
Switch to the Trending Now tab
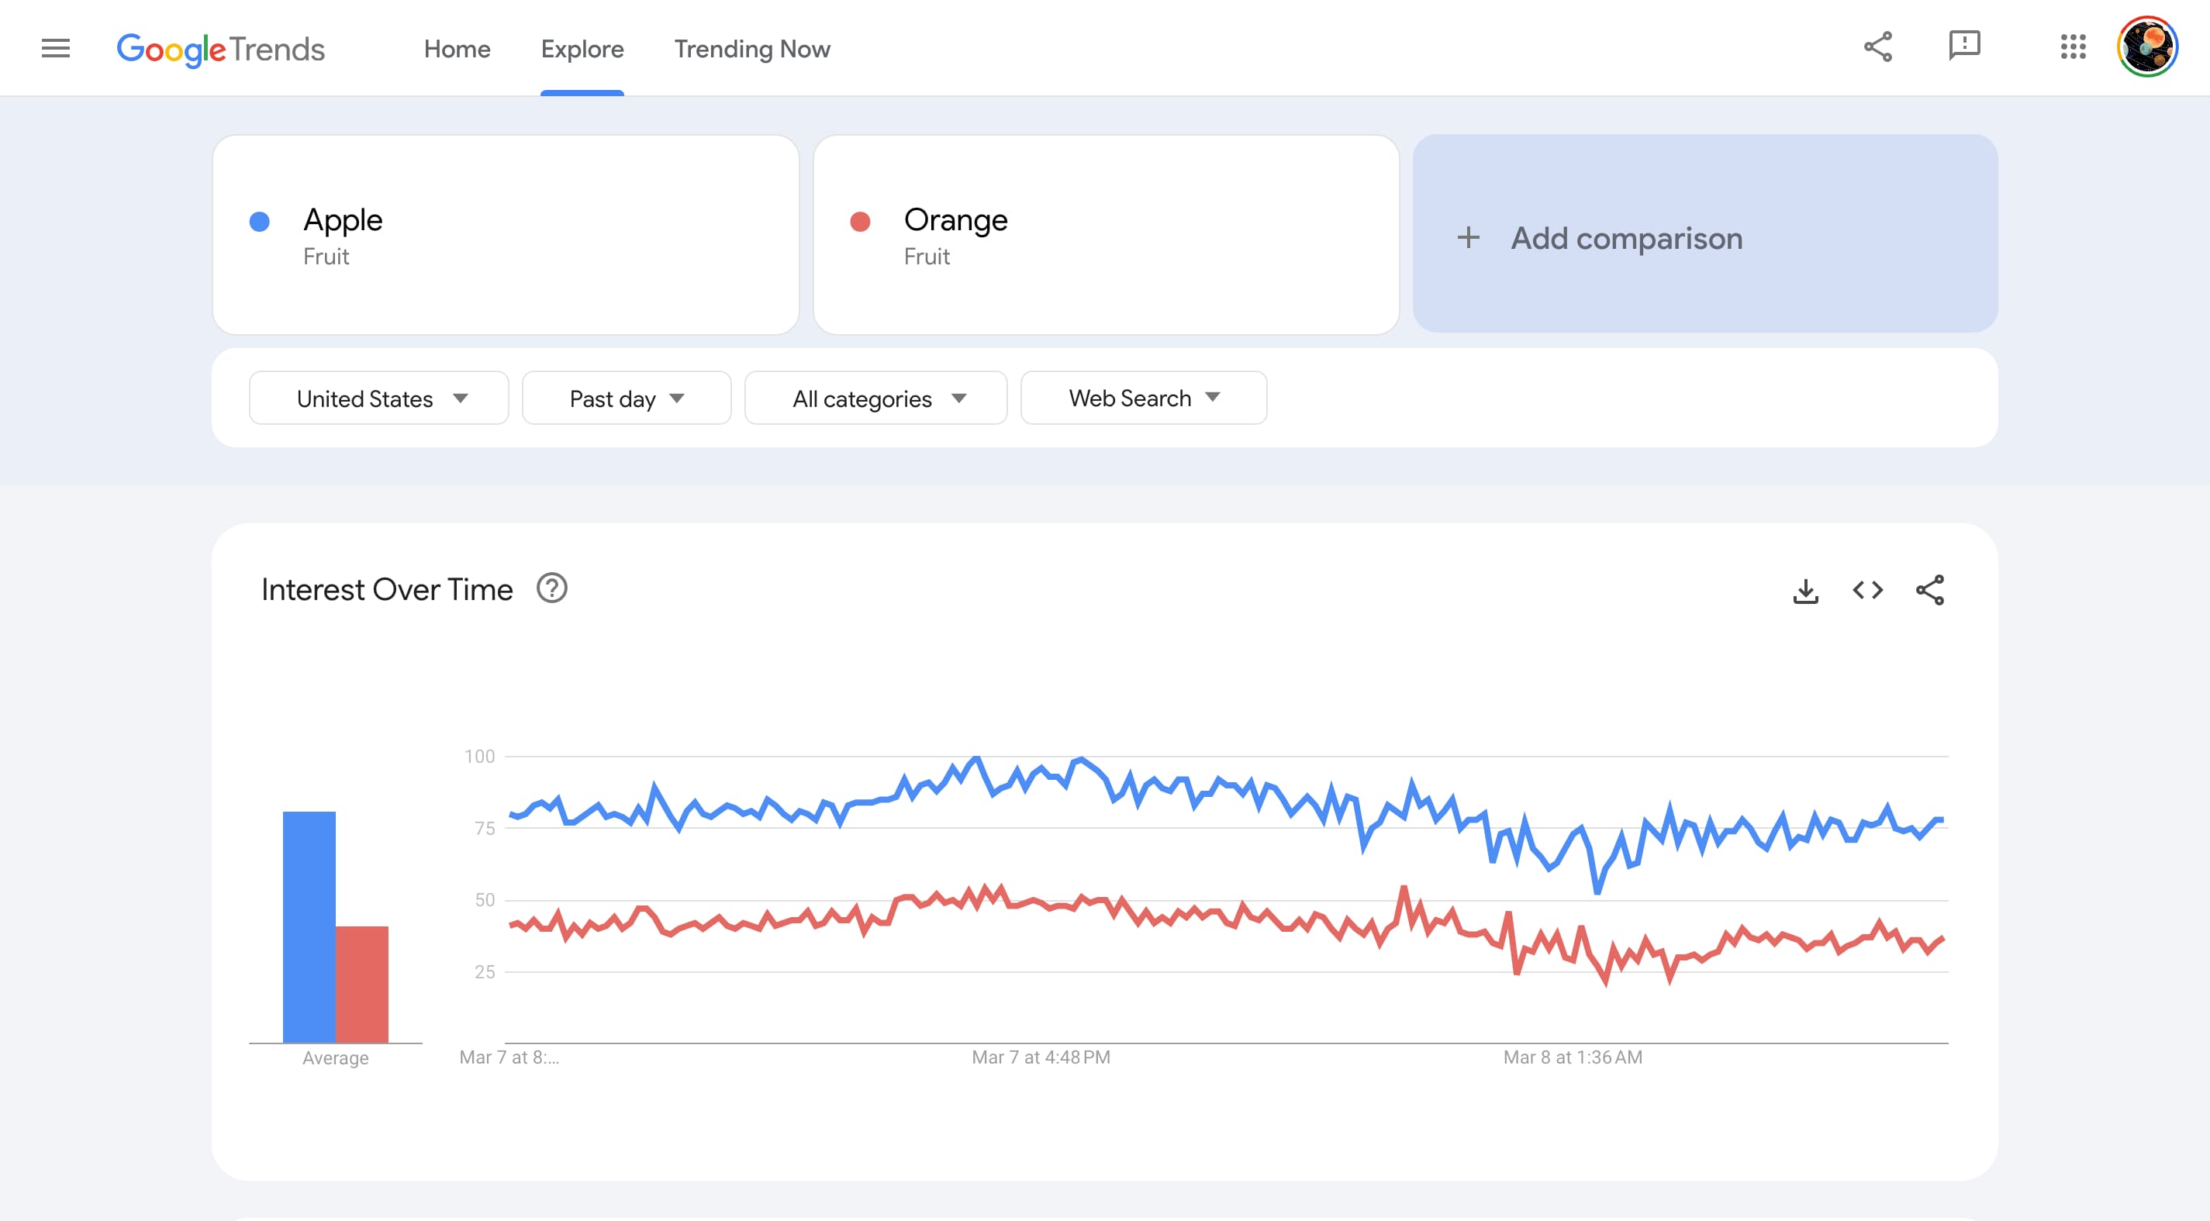pos(752,49)
